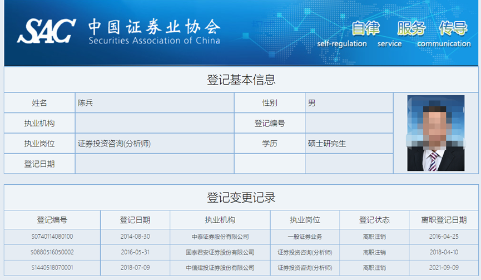Click the date 2014-08-30

(135, 237)
